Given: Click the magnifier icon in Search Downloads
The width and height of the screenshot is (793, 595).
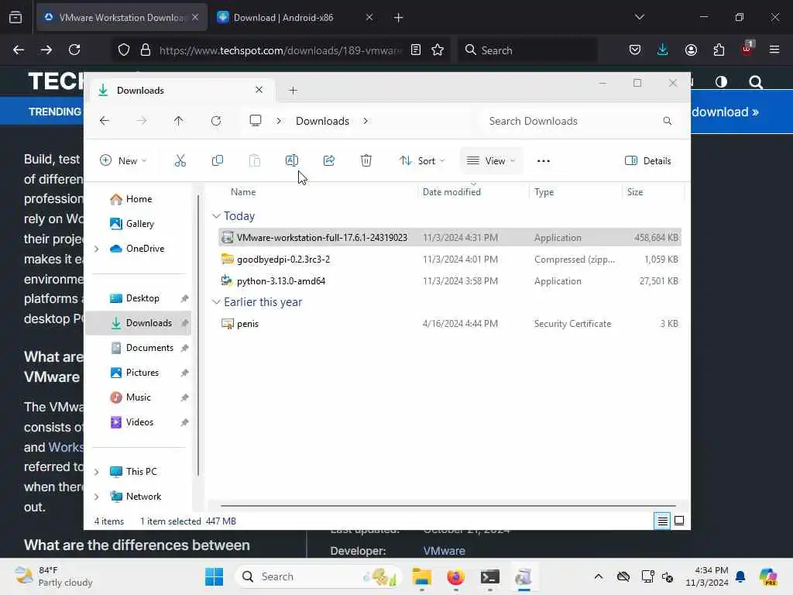Looking at the screenshot, I should [x=667, y=121].
